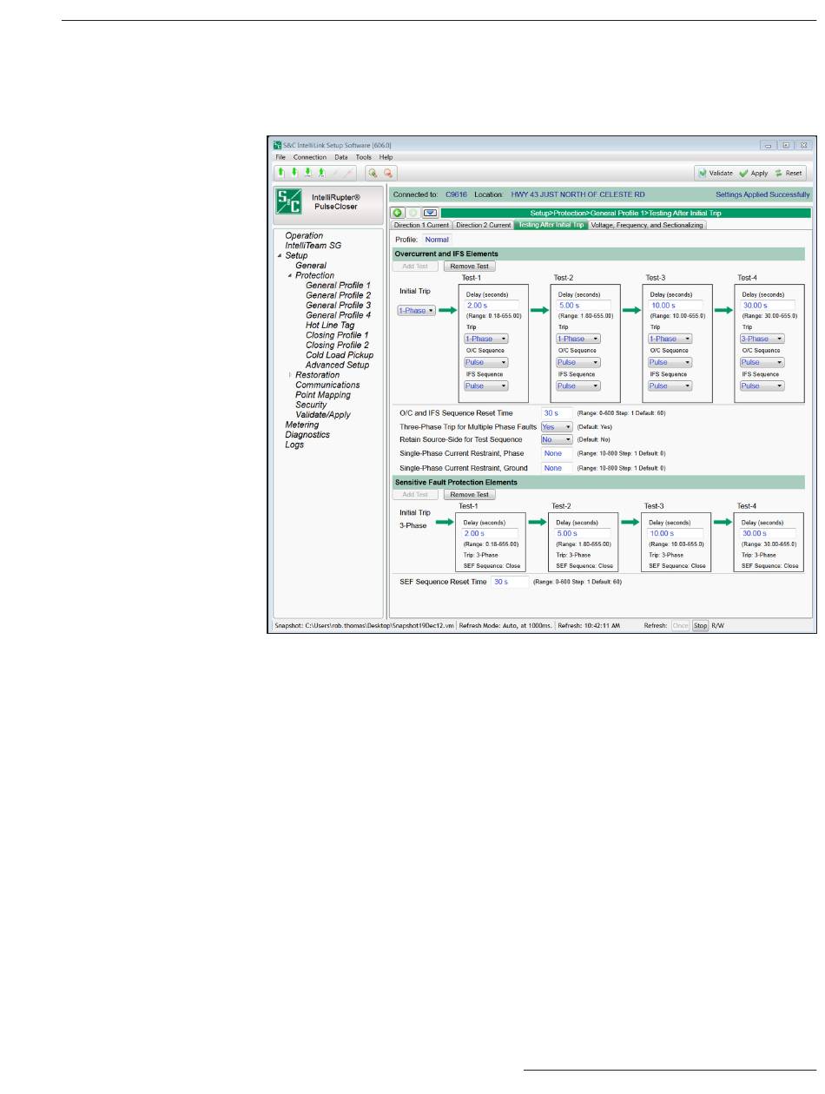
Task: Select Communications tree item
Action: (x=327, y=386)
